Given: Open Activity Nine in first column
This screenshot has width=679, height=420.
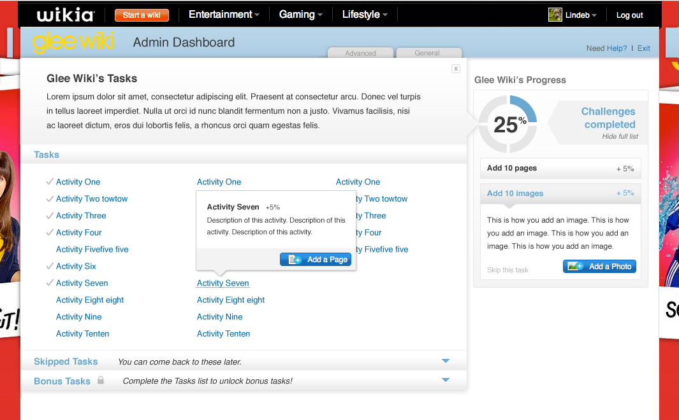Looking at the screenshot, I should tap(79, 317).
